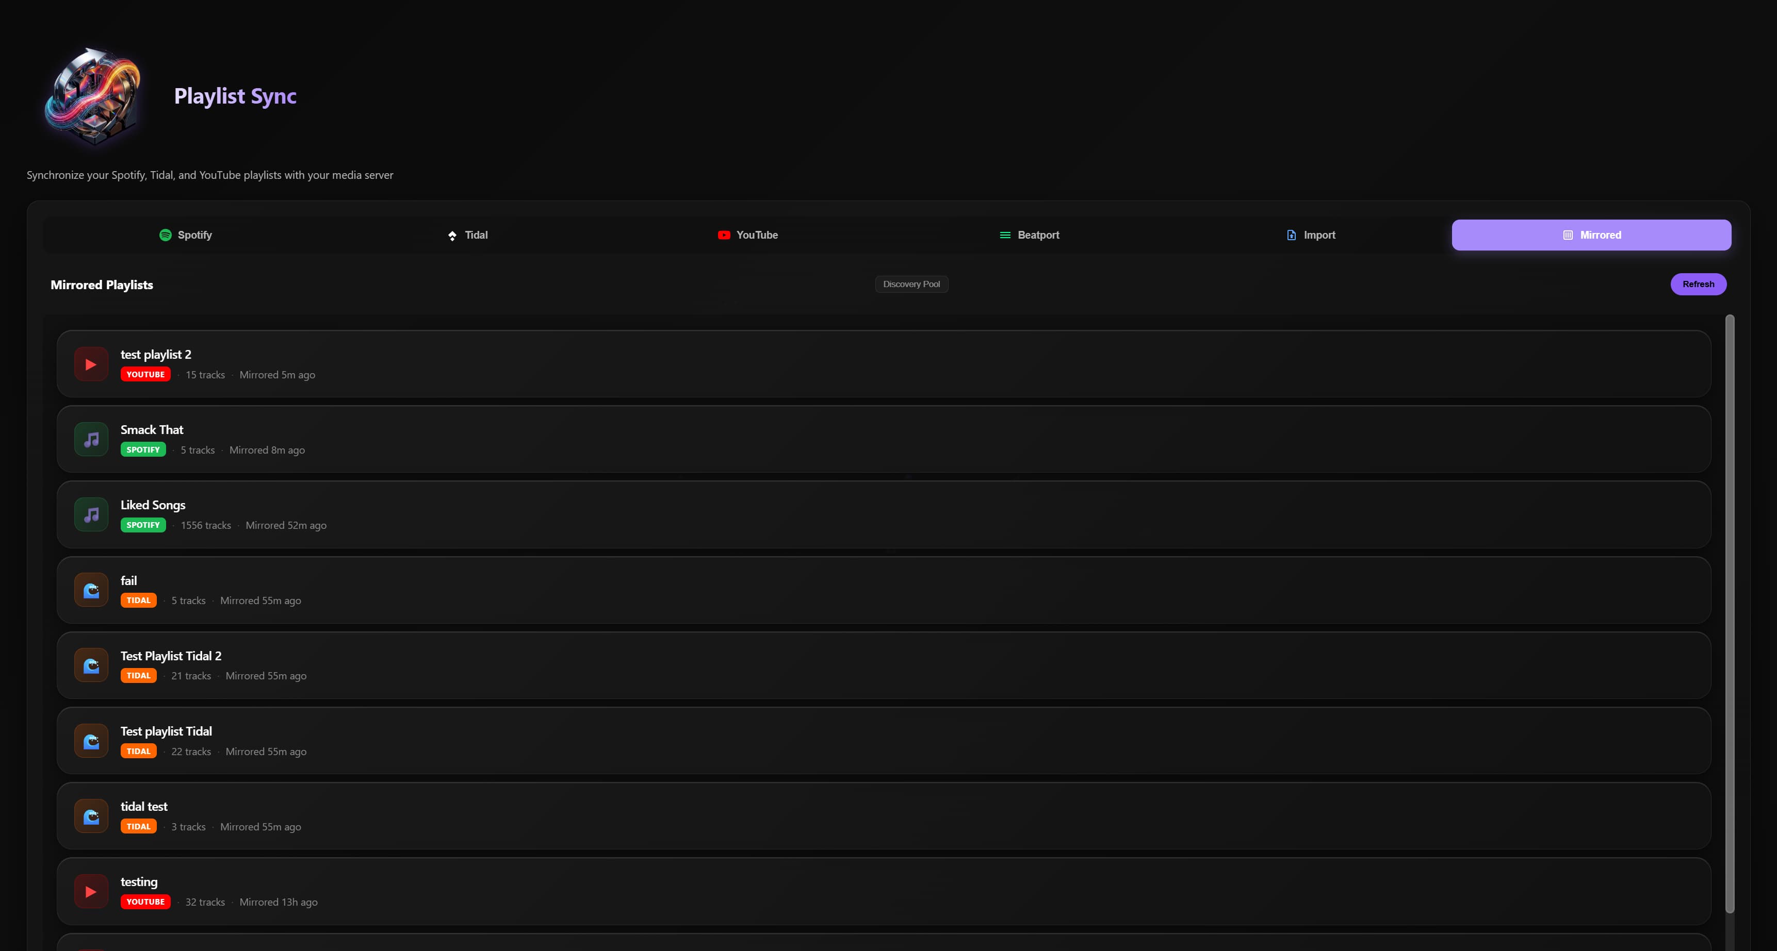Screen dimensions: 1777x951
Task: Open the YouTube tab
Action: pyautogui.click(x=748, y=235)
